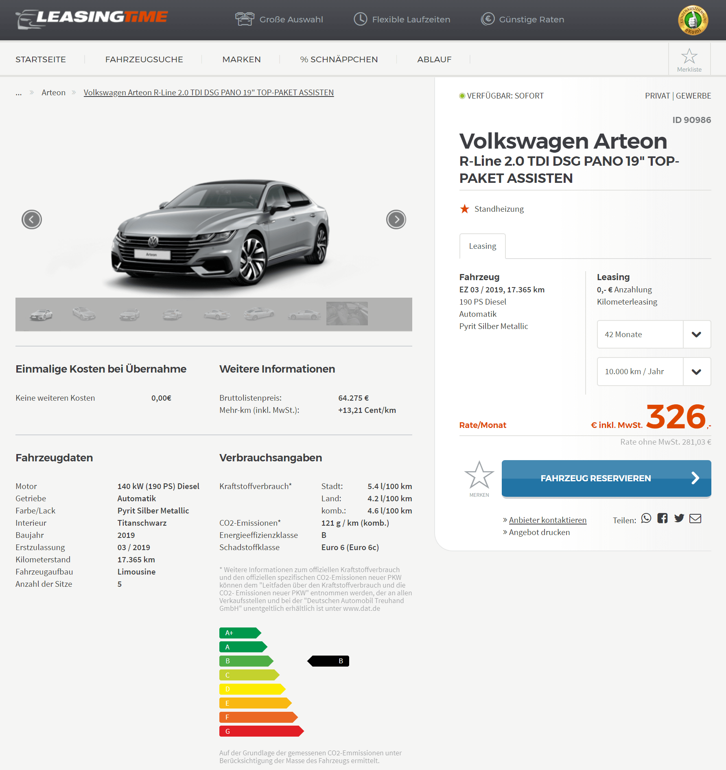Click the Volkswagen Arteon heading
Image resolution: width=726 pixels, height=770 pixels.
(563, 141)
